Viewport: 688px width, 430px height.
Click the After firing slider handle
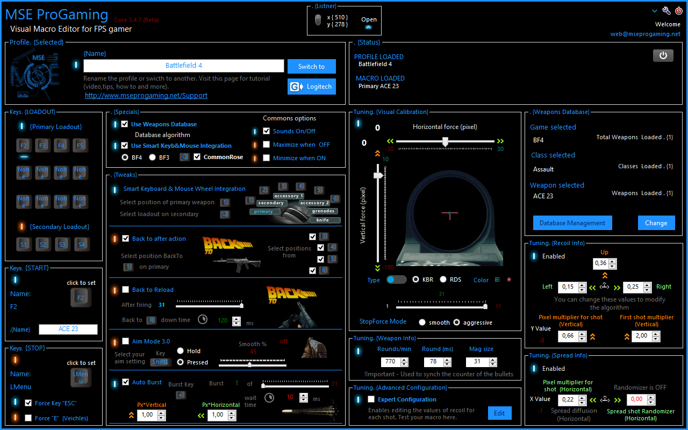(x=241, y=305)
